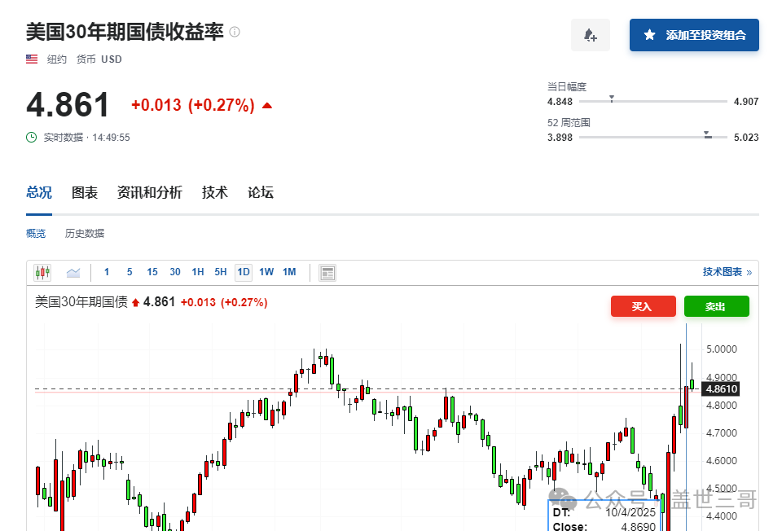Open the 资讯和分析 tab
Image resolution: width=782 pixels, height=531 pixels.
(x=150, y=192)
